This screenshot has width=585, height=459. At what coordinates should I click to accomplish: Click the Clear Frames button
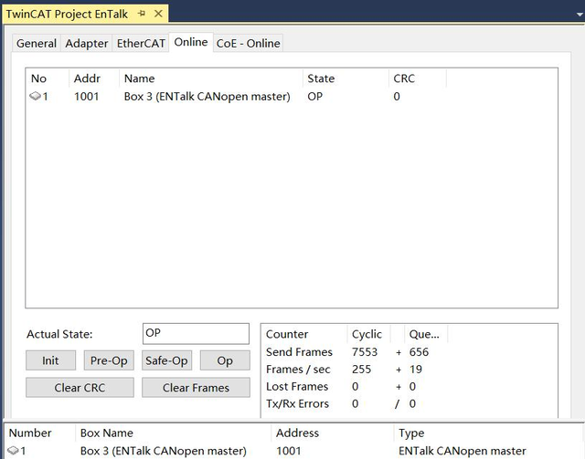[x=196, y=388]
